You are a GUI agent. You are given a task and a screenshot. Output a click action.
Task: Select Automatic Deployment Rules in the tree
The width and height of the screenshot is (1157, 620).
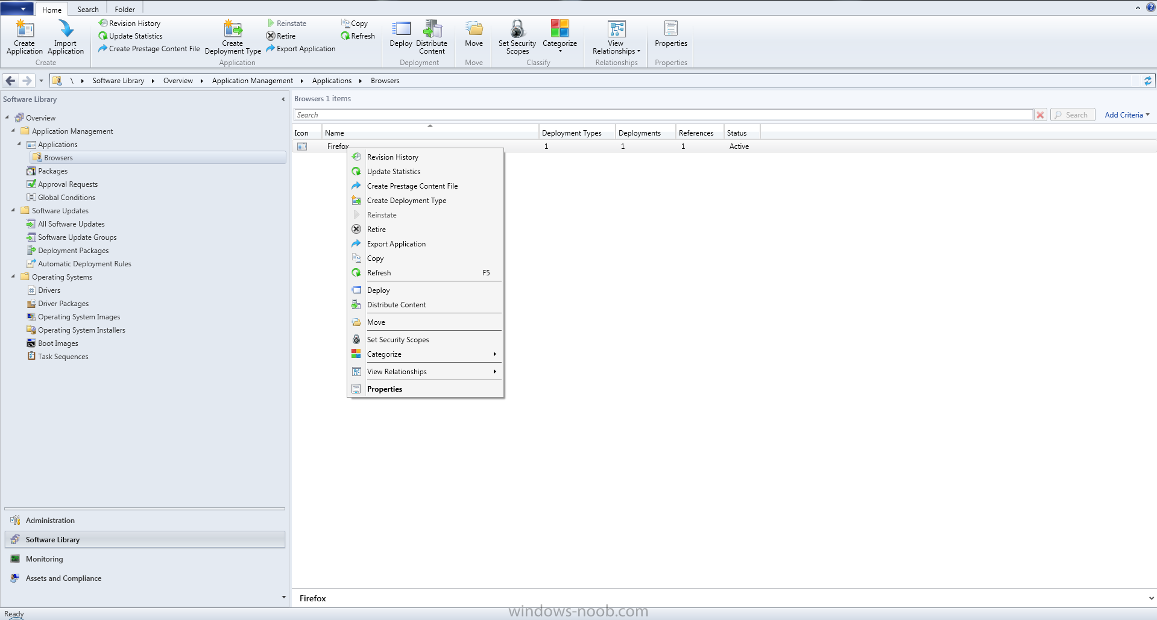[84, 263]
